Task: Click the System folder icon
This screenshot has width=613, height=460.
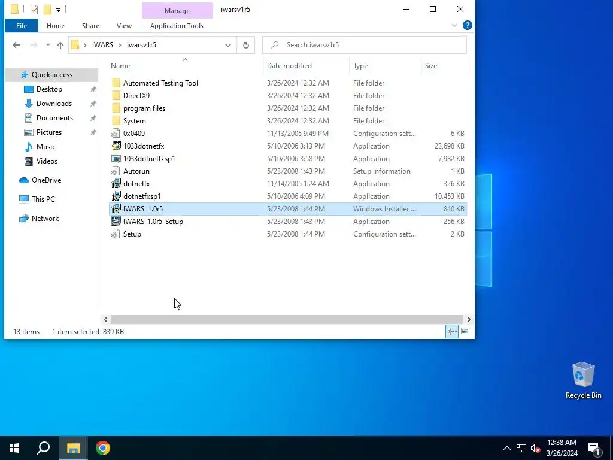Action: (x=116, y=120)
